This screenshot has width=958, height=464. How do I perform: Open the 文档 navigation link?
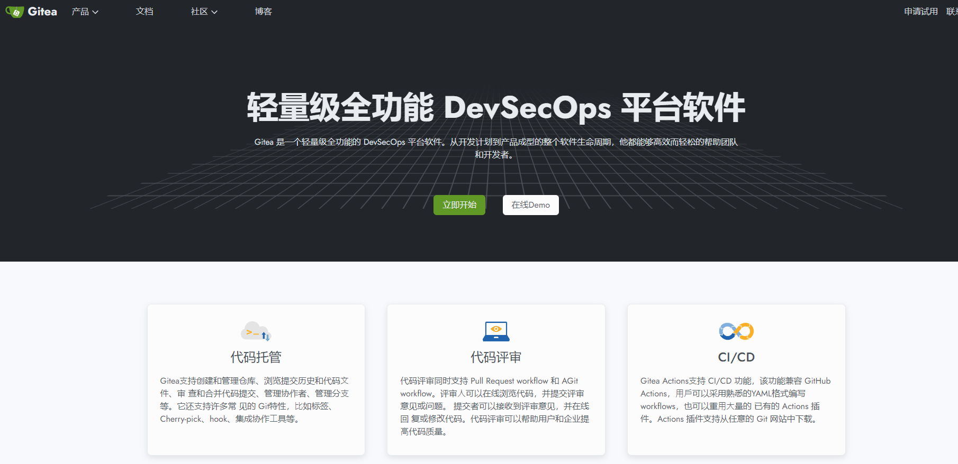[x=144, y=12]
